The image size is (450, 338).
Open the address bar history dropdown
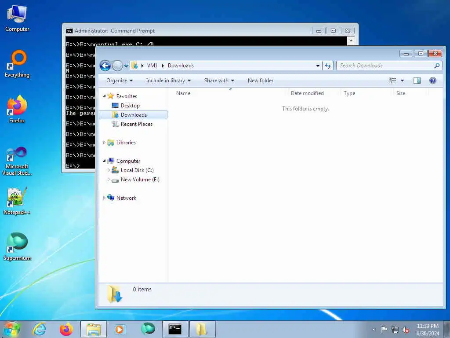(x=318, y=66)
